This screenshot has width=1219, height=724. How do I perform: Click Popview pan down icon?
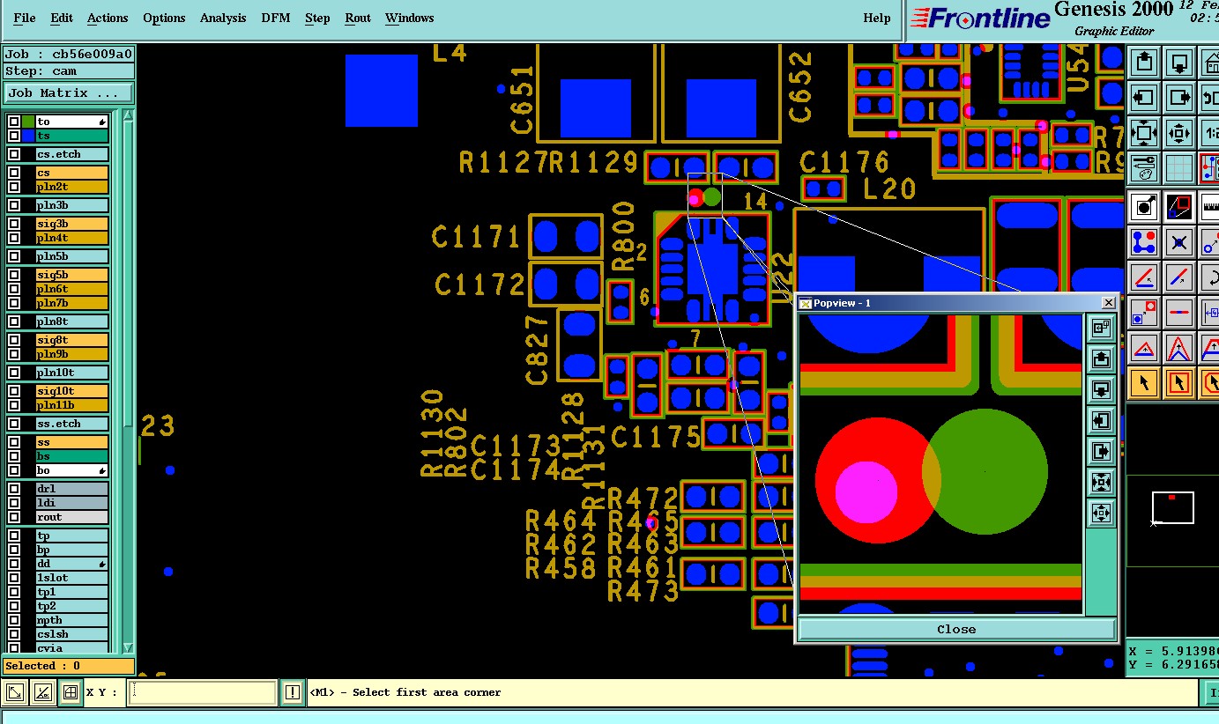pyautogui.click(x=1101, y=390)
